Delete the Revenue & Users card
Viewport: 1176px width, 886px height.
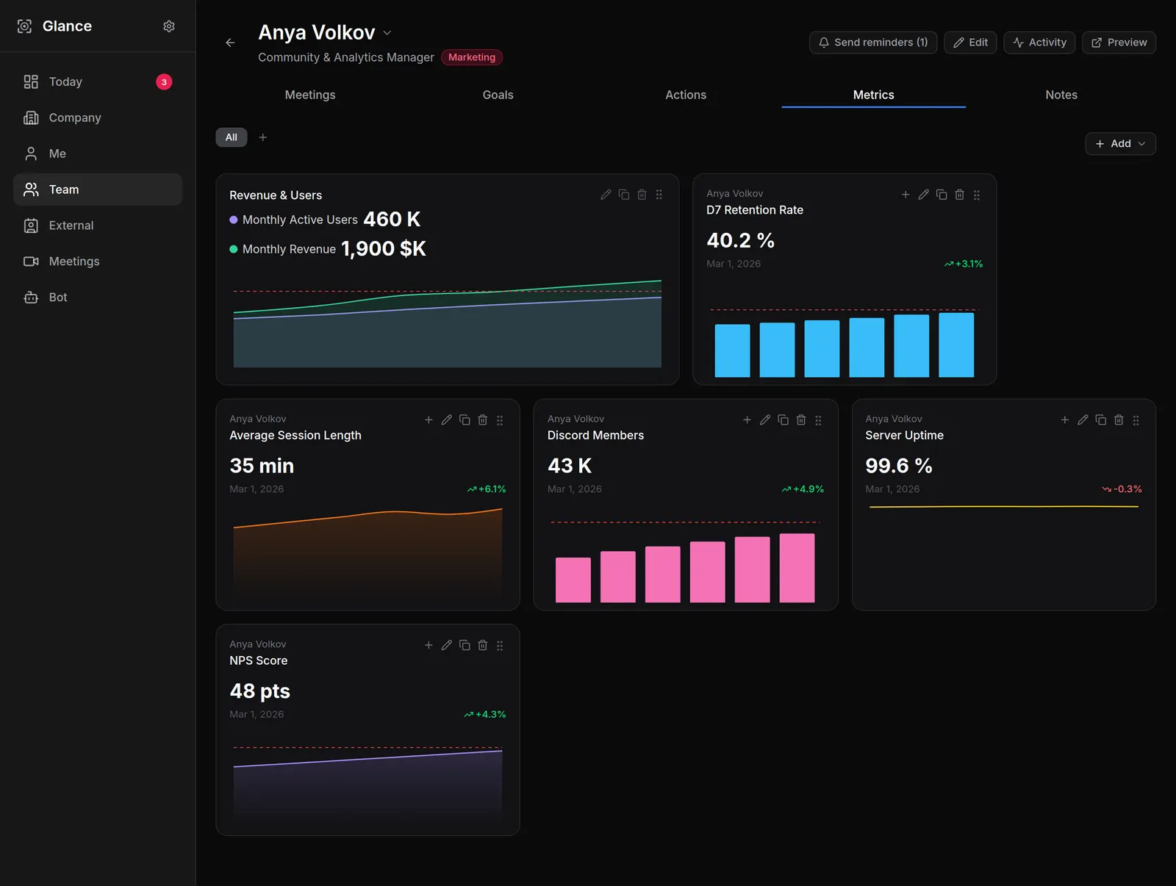pyautogui.click(x=642, y=195)
